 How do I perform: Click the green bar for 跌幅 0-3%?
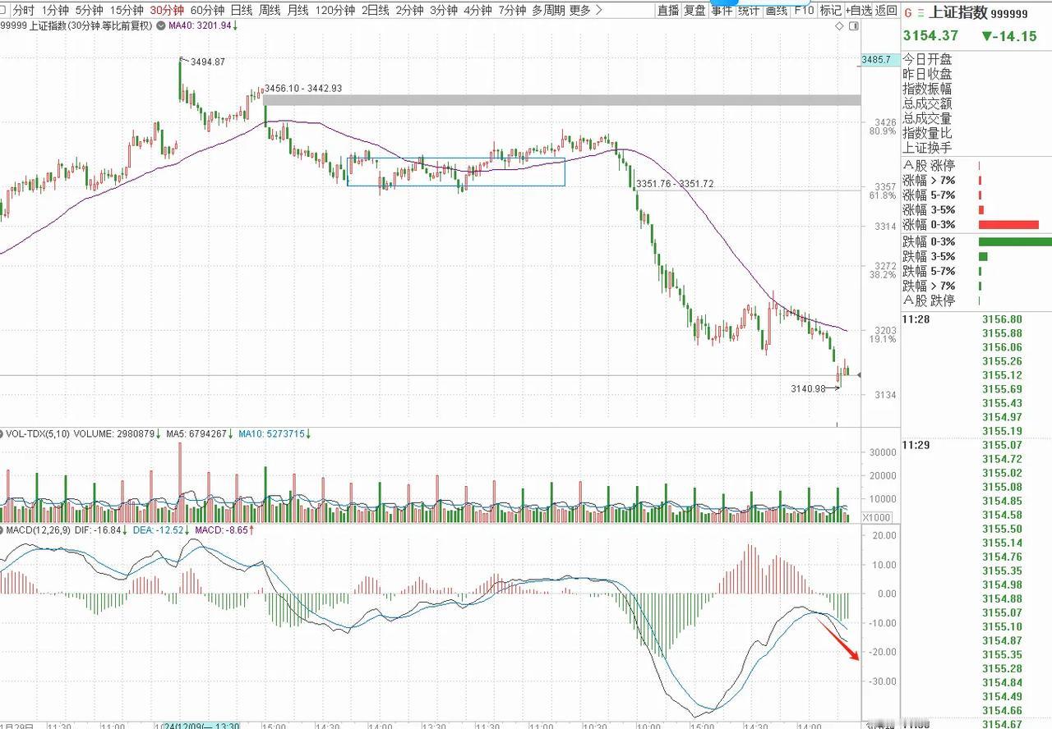pos(1015,241)
